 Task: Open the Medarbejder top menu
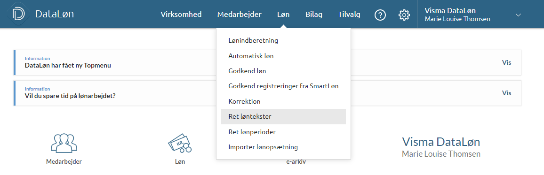click(240, 15)
